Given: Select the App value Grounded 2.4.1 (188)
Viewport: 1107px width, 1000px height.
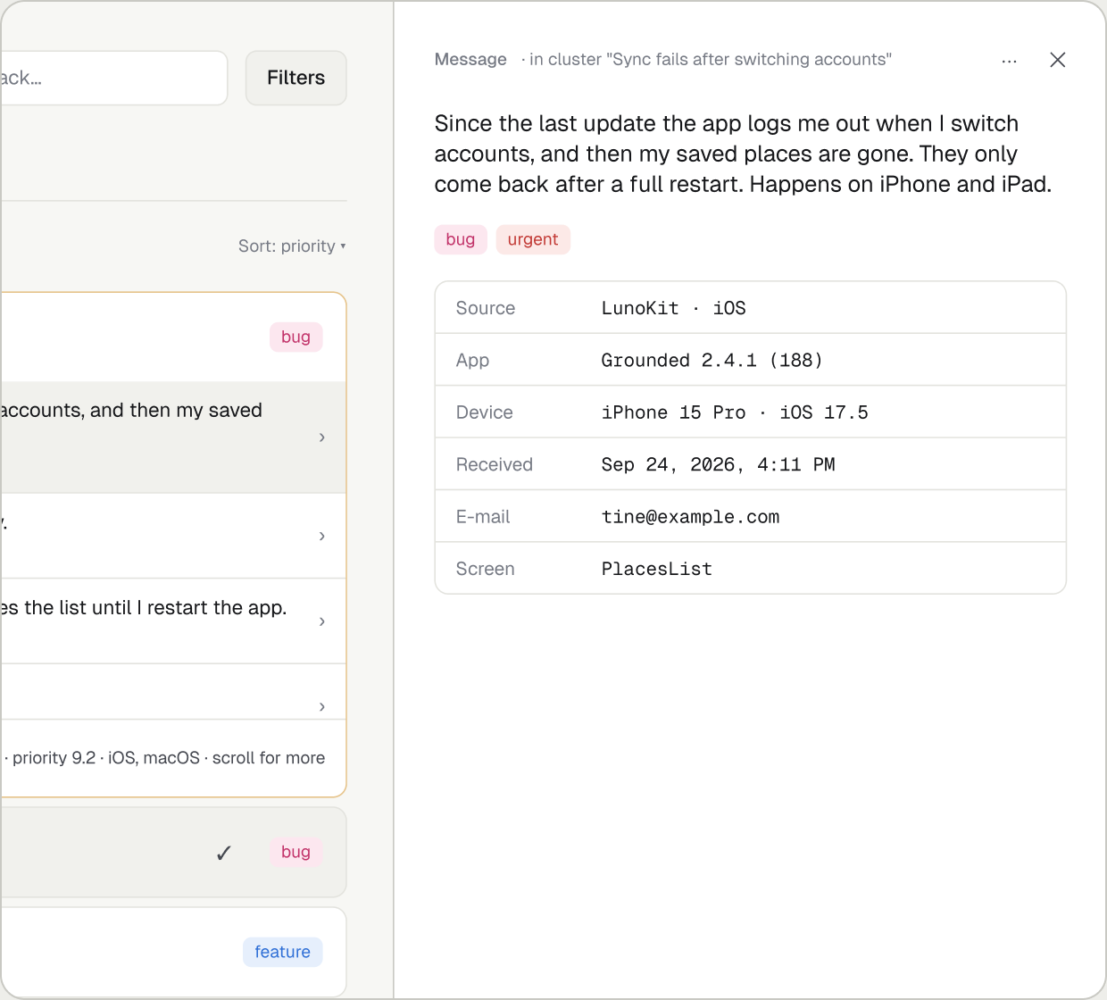Looking at the screenshot, I should (712, 361).
